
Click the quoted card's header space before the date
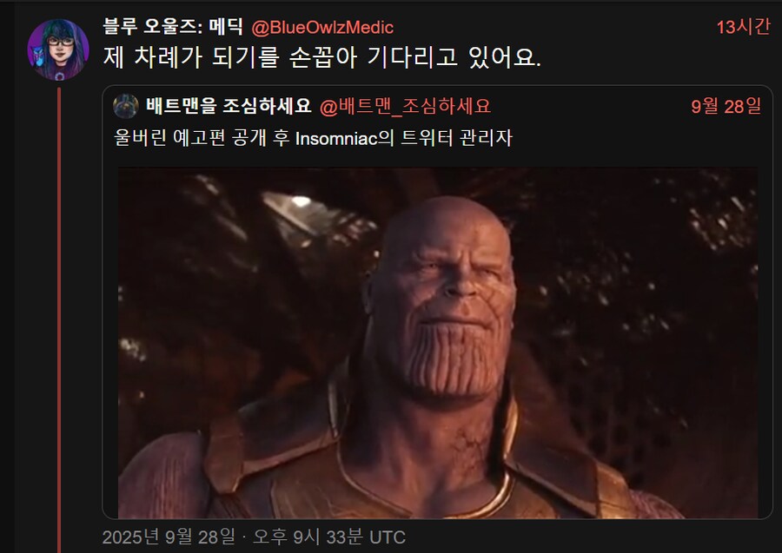pos(591,106)
